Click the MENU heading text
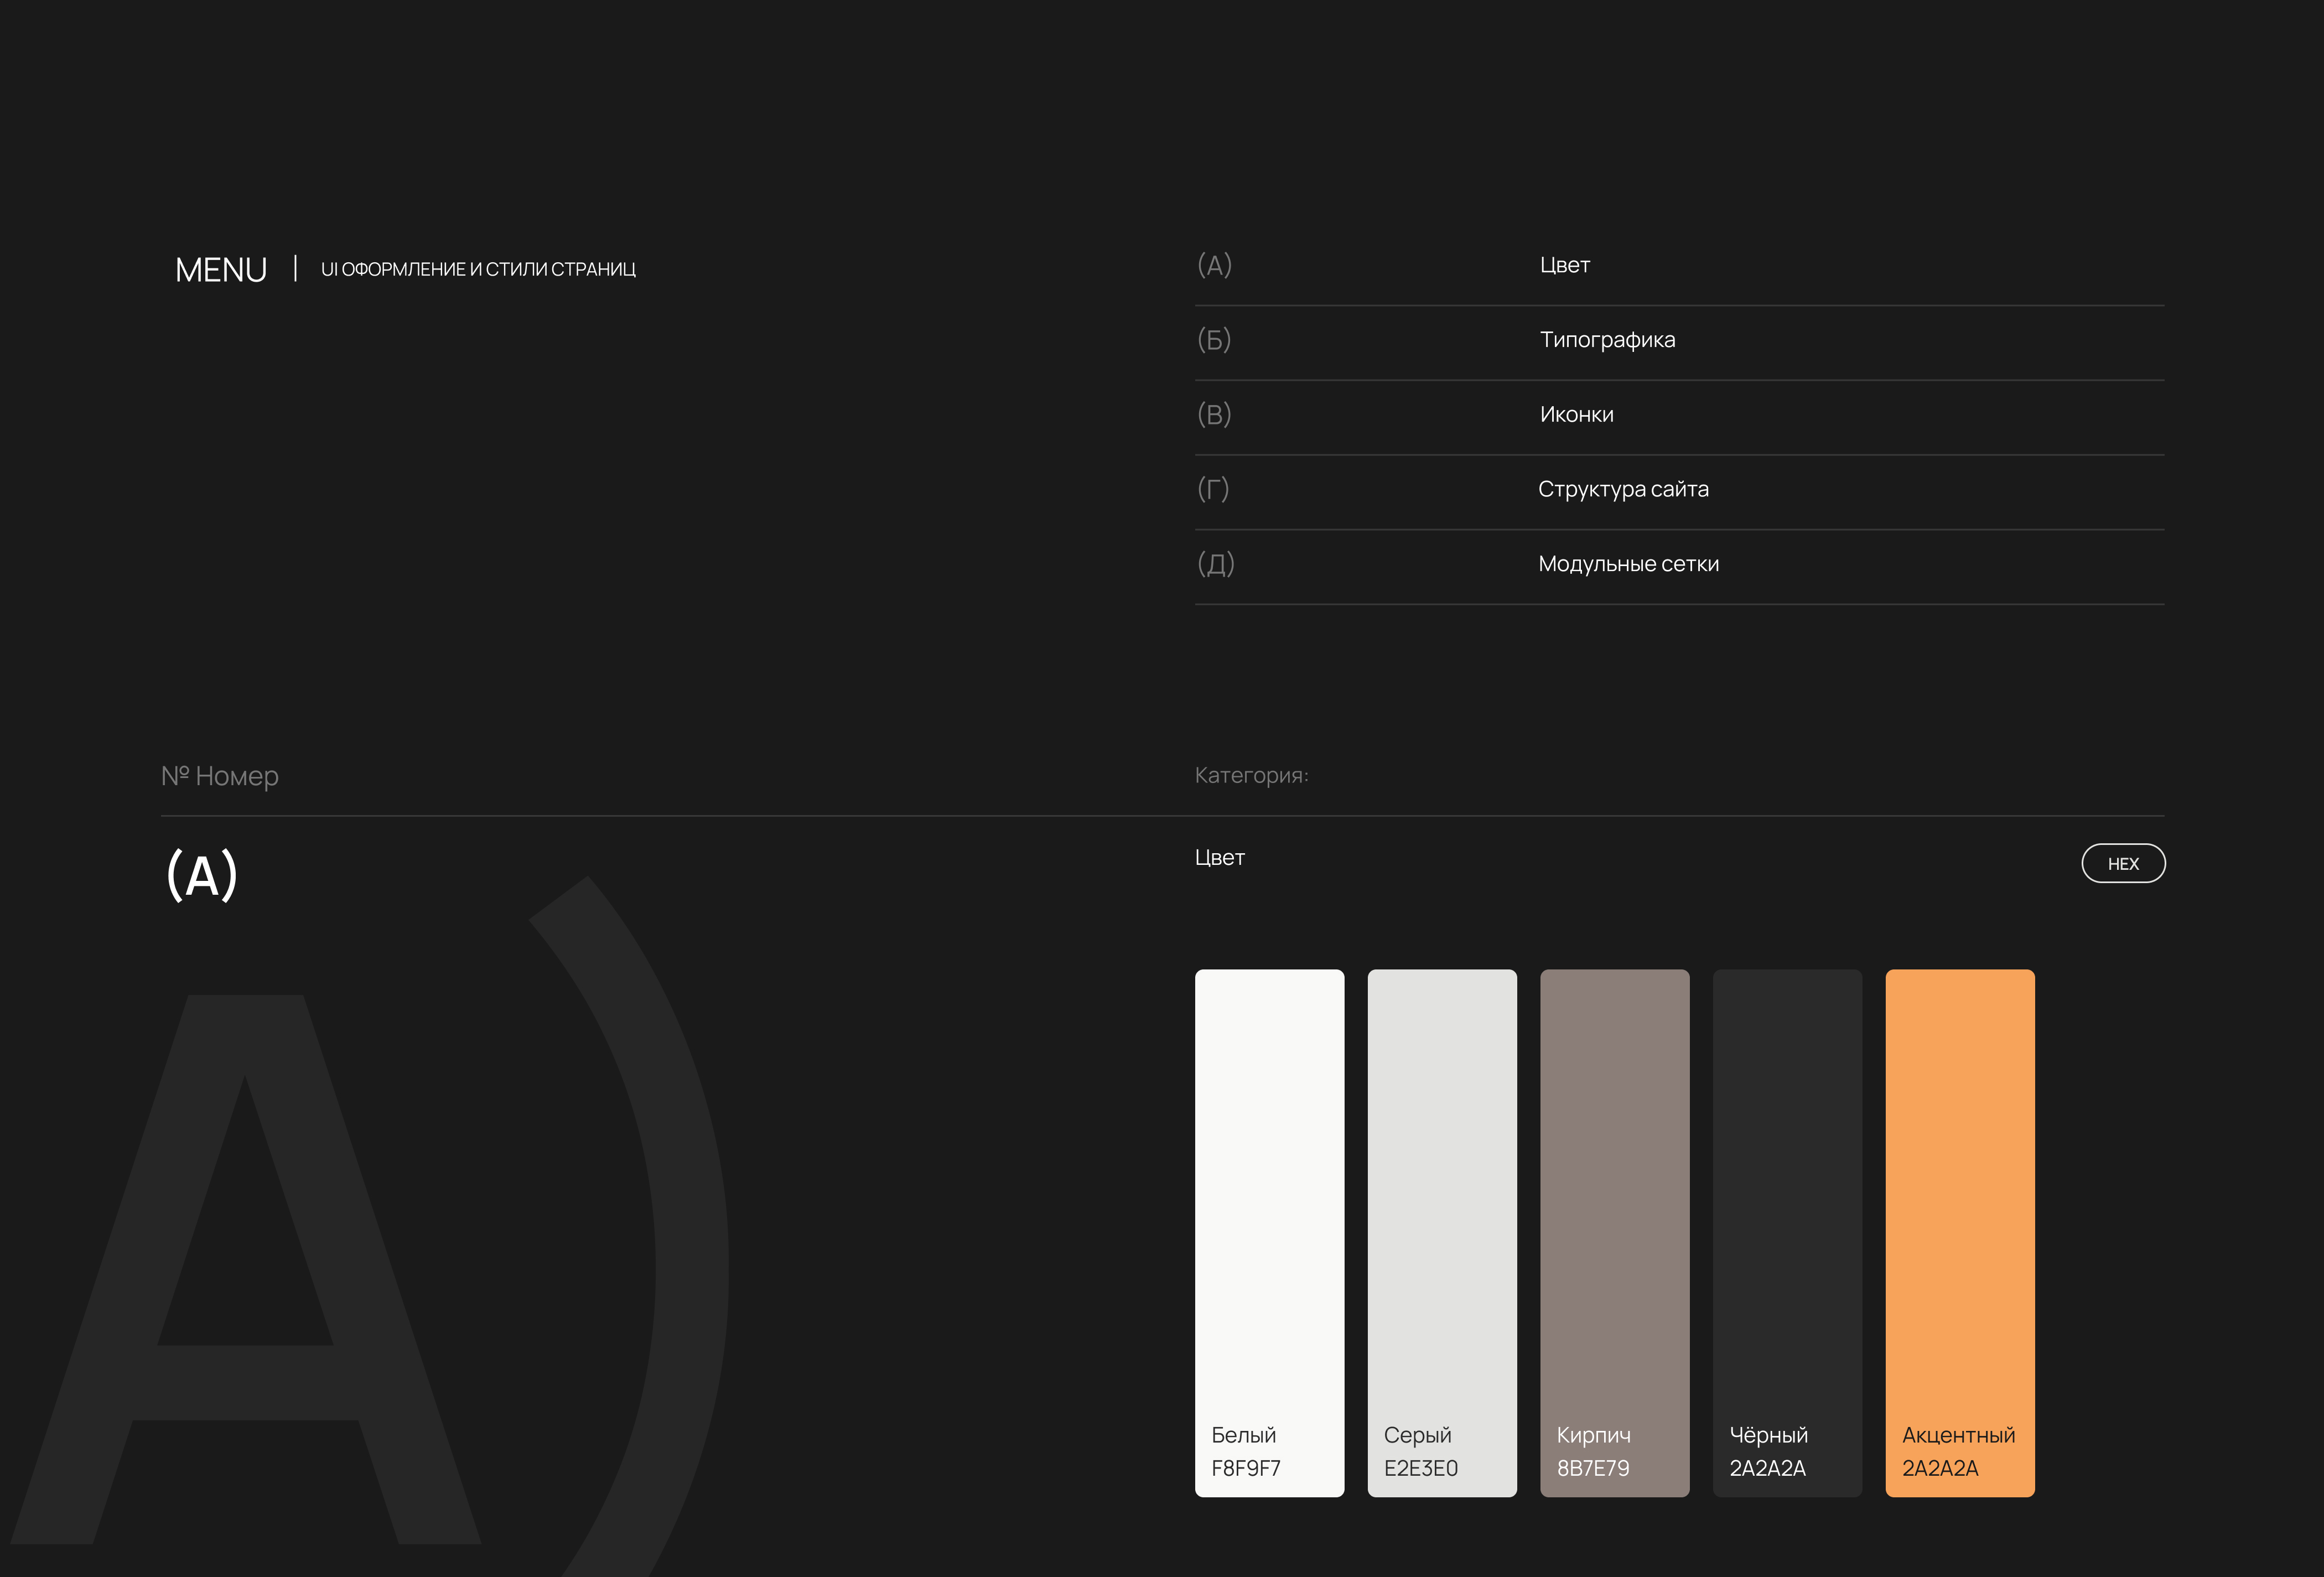This screenshot has width=2324, height=1577. [x=221, y=270]
